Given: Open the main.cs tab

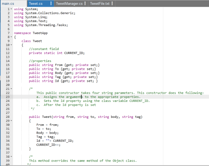Looking at the screenshot, I should pos(8,4).
